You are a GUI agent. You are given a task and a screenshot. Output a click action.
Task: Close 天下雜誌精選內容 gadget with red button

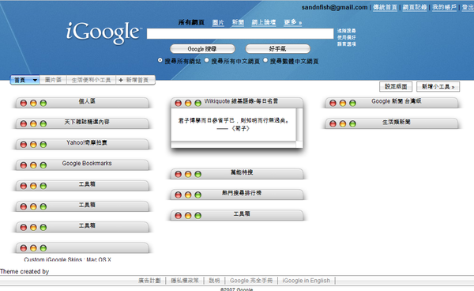(x=24, y=123)
